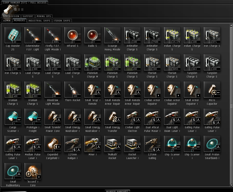Click the Corp Hangar [57] title tab
Screen dimensions: 233x192
[x=25, y=3]
